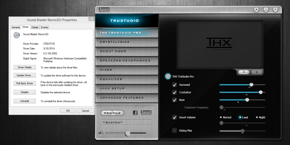Switch to the Events tab
The height and width of the screenshot is (145, 290).
pos(44,27)
